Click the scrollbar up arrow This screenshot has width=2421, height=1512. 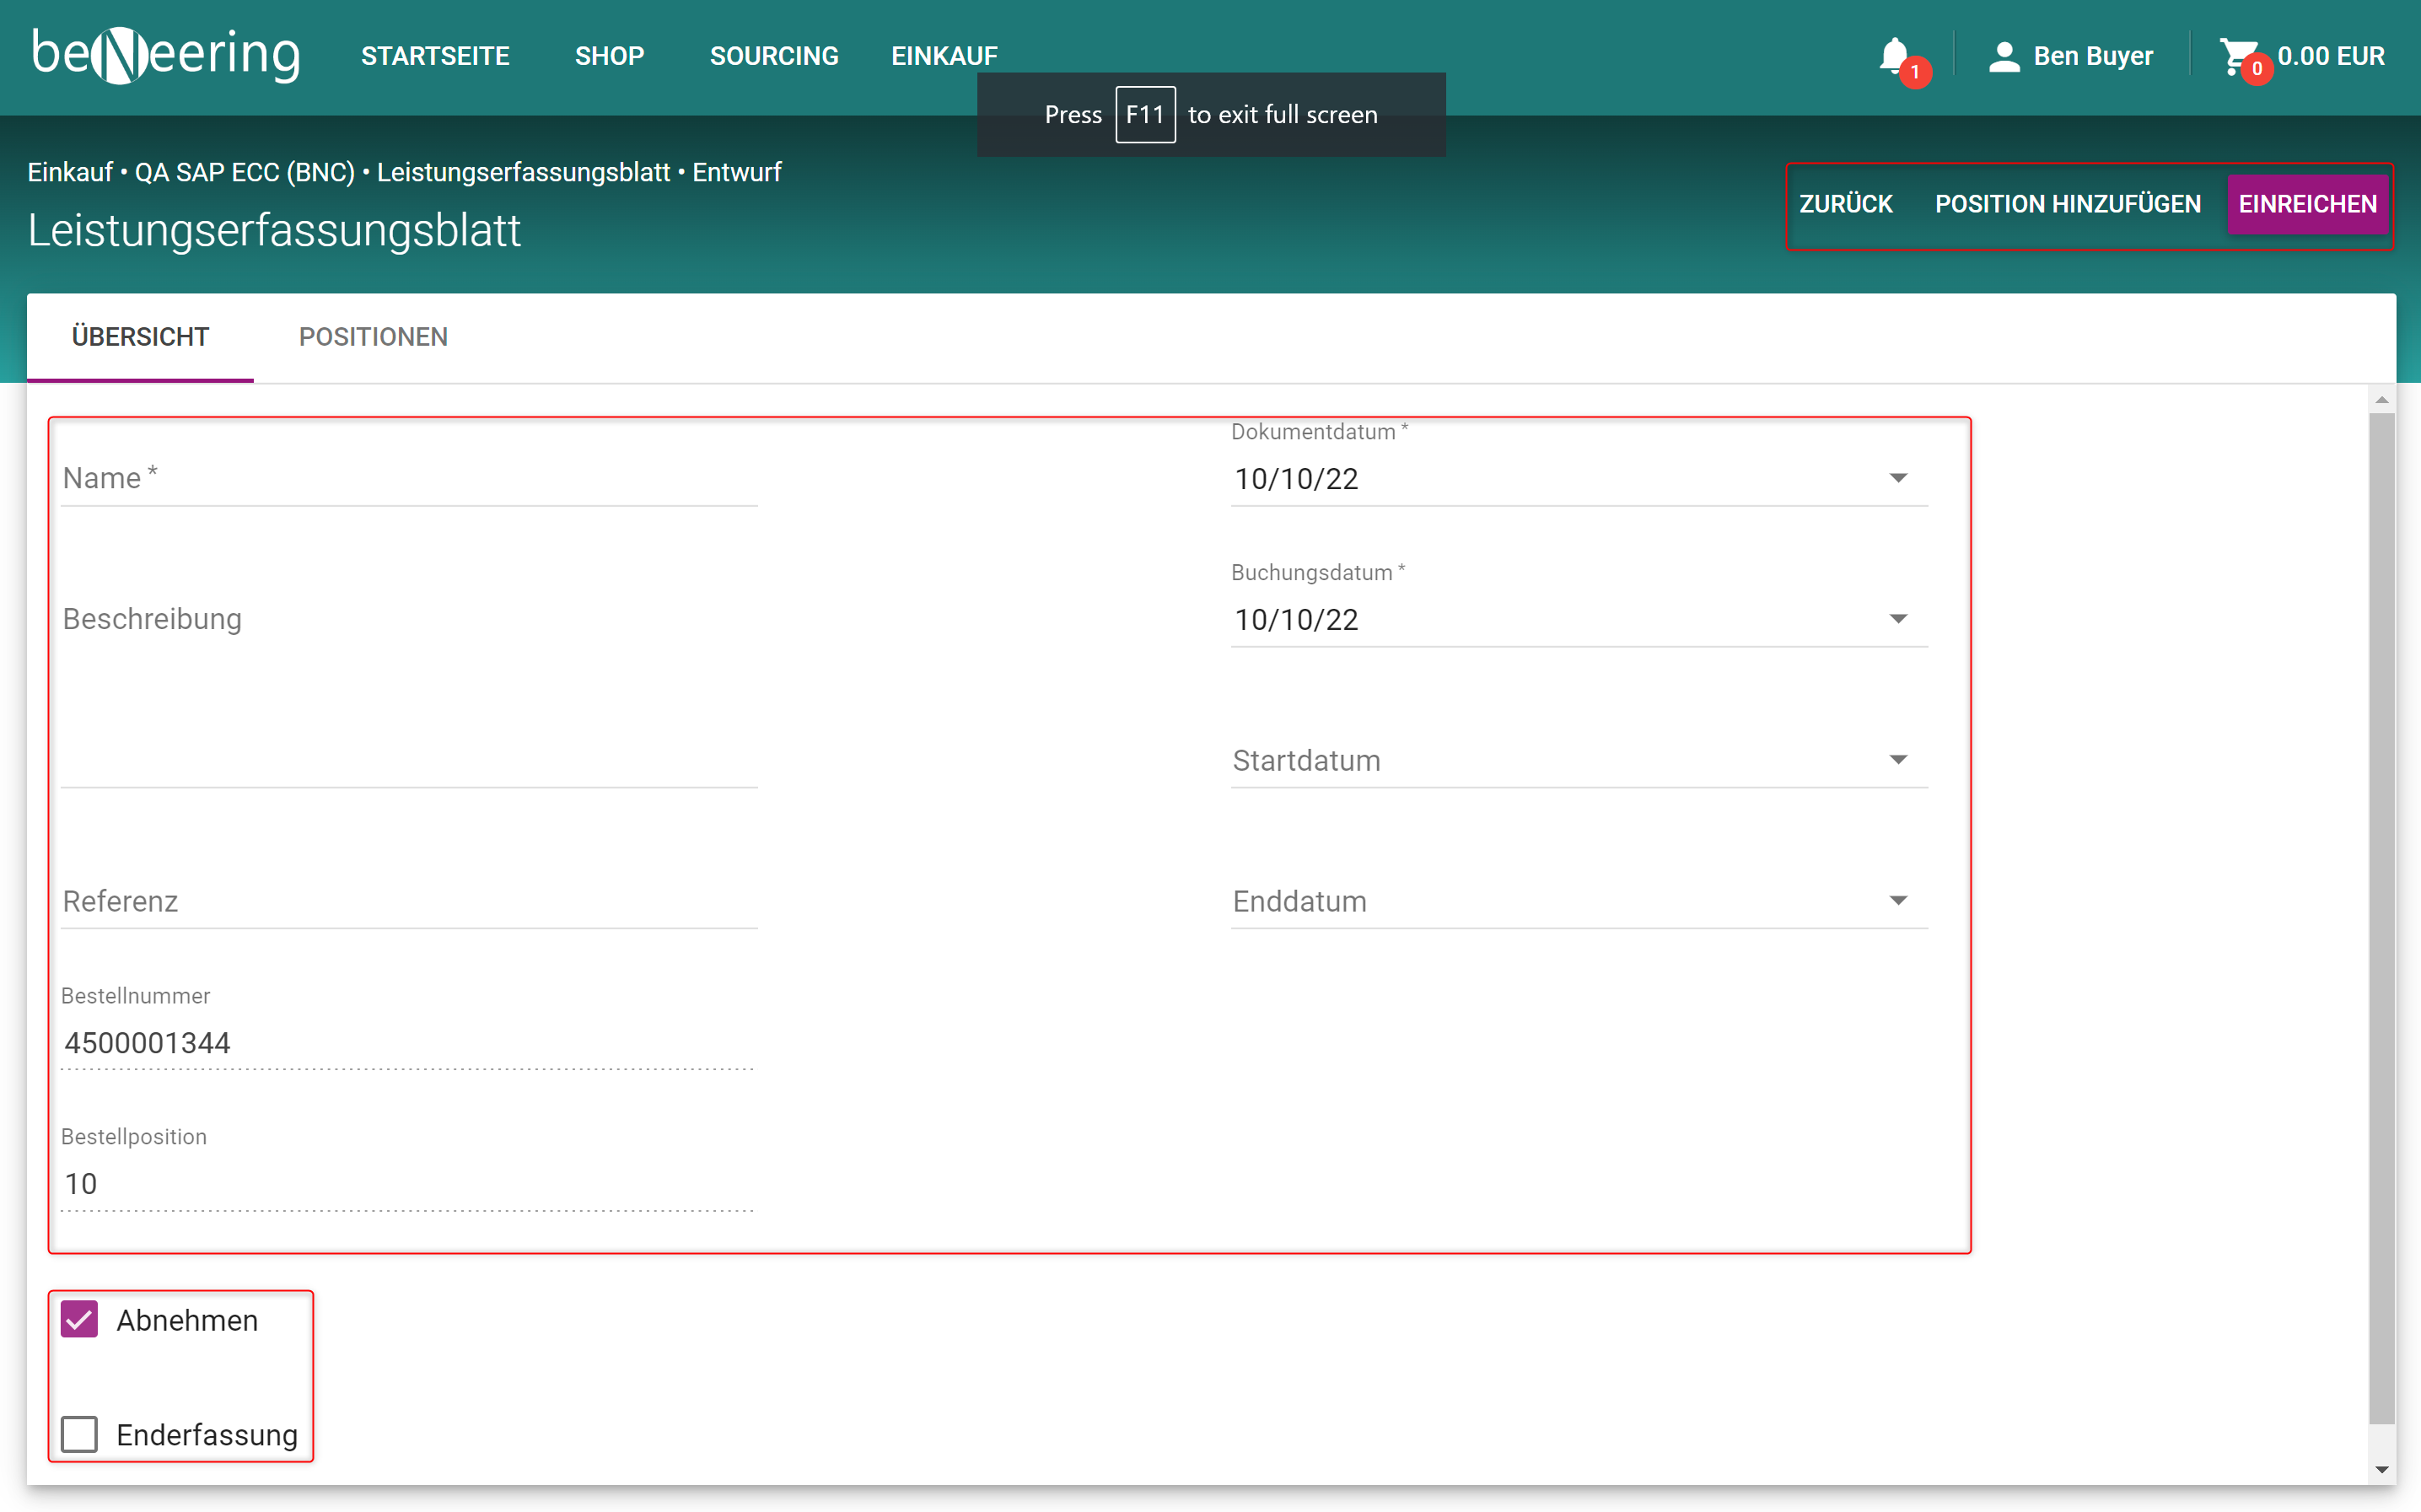click(x=2381, y=400)
